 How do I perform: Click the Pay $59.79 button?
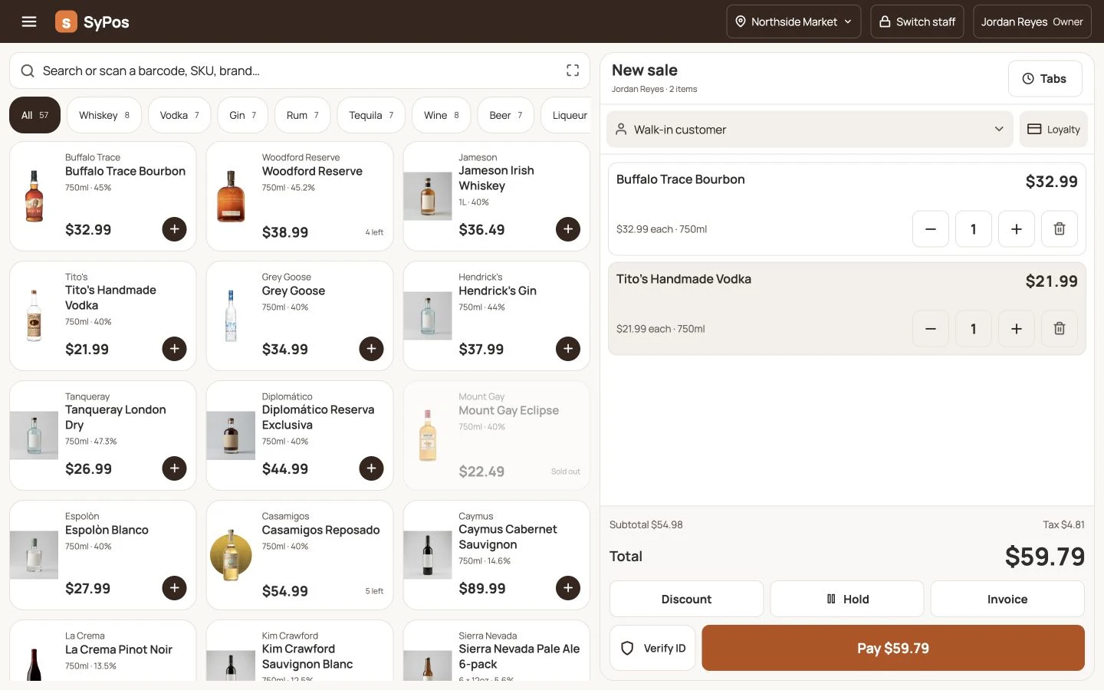click(892, 648)
